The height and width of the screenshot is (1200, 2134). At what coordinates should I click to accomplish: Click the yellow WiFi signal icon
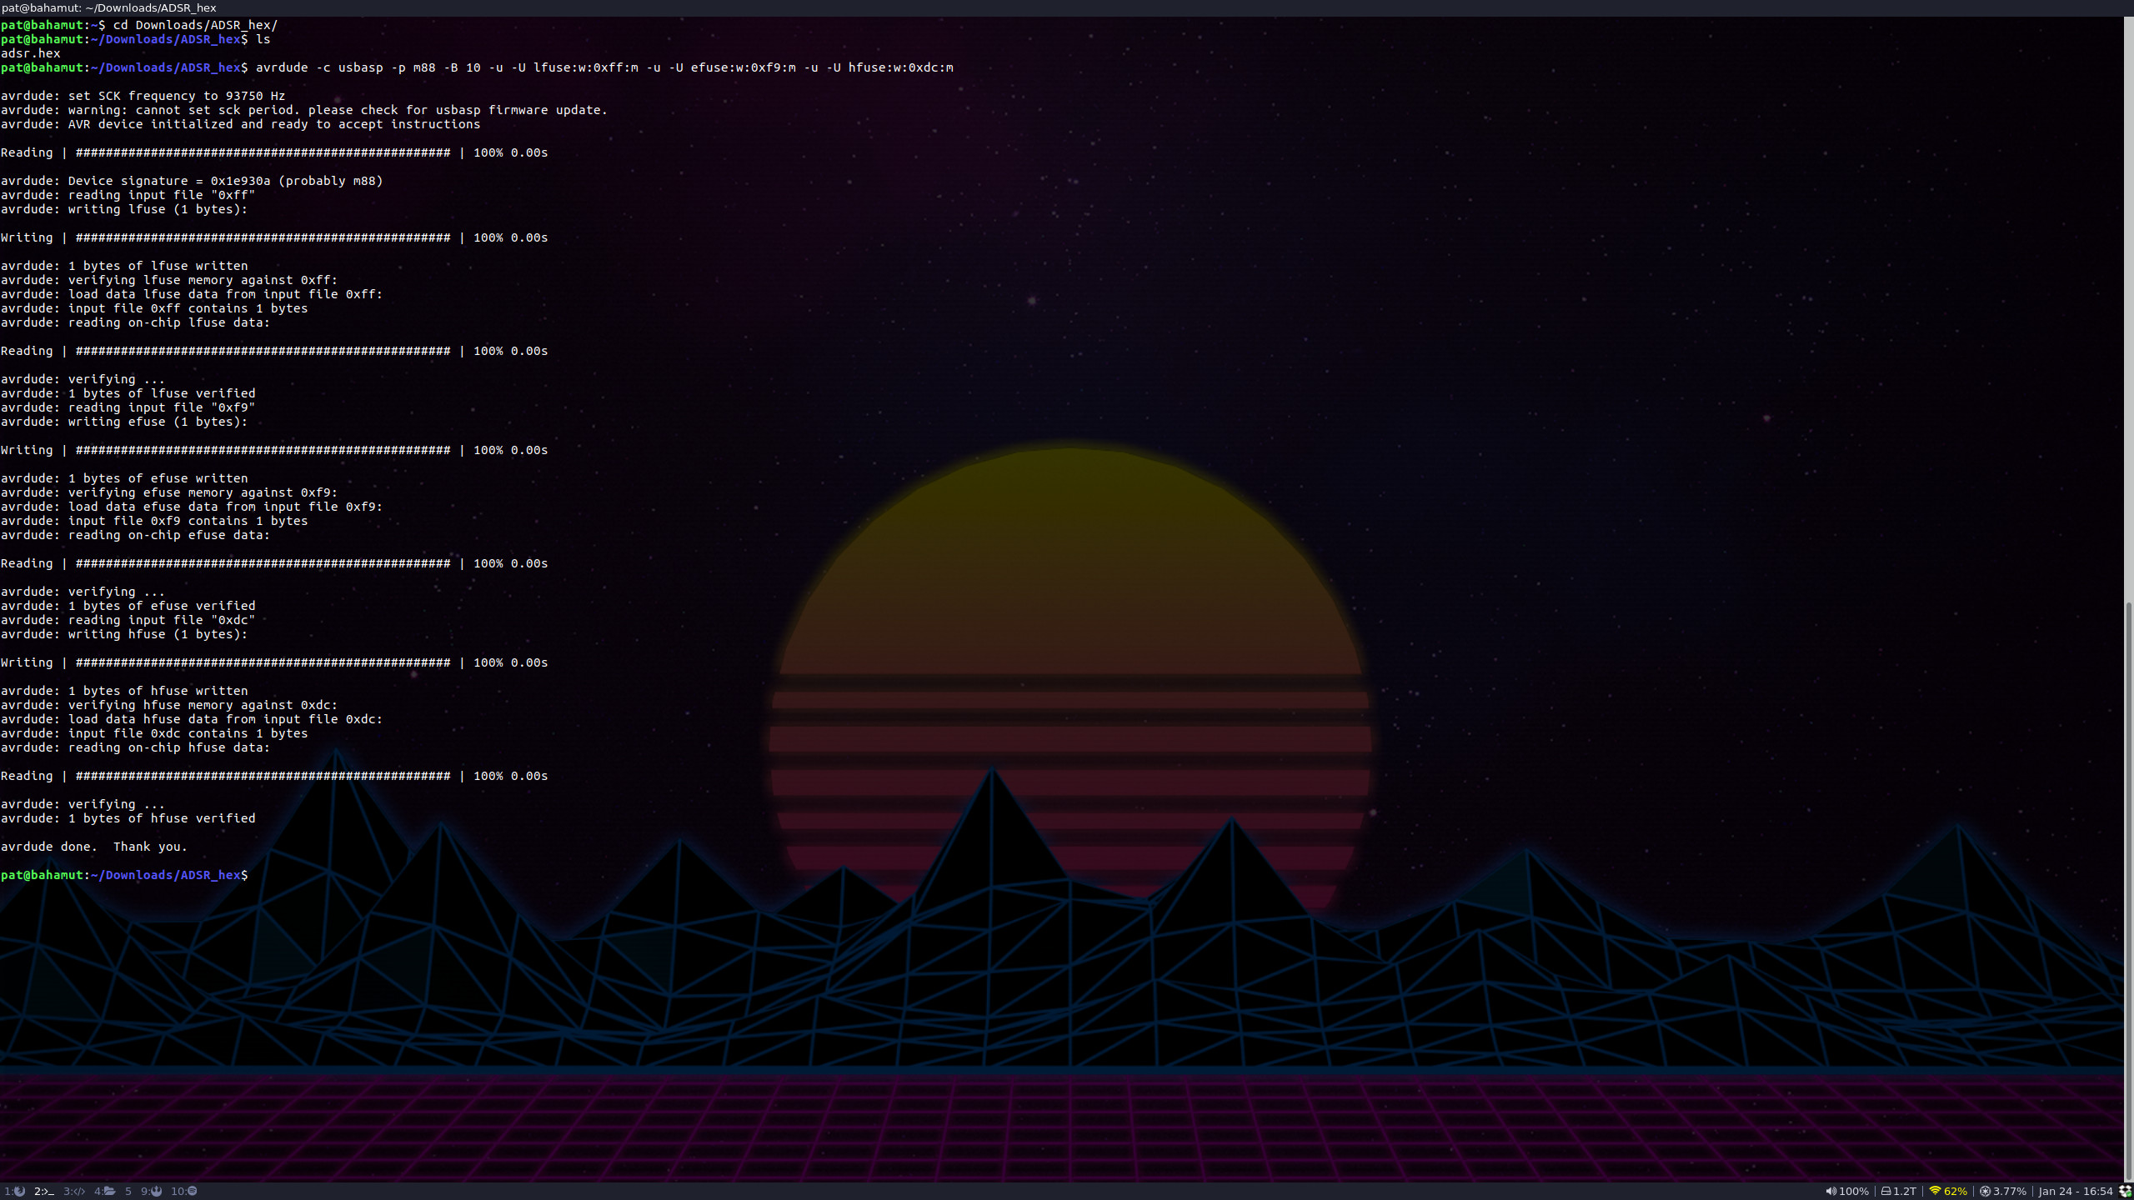(1936, 1191)
